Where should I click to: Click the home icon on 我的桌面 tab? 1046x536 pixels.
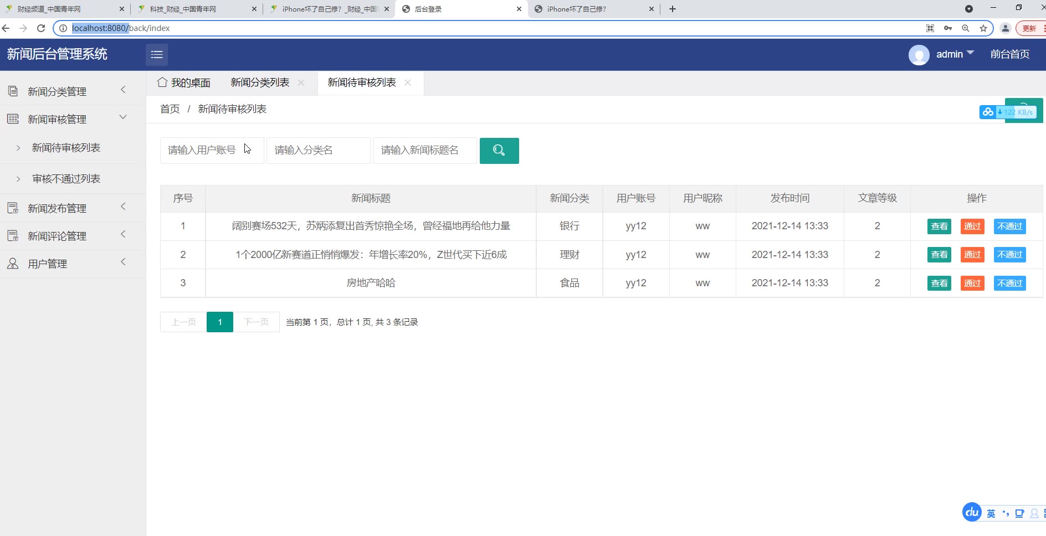tap(162, 83)
